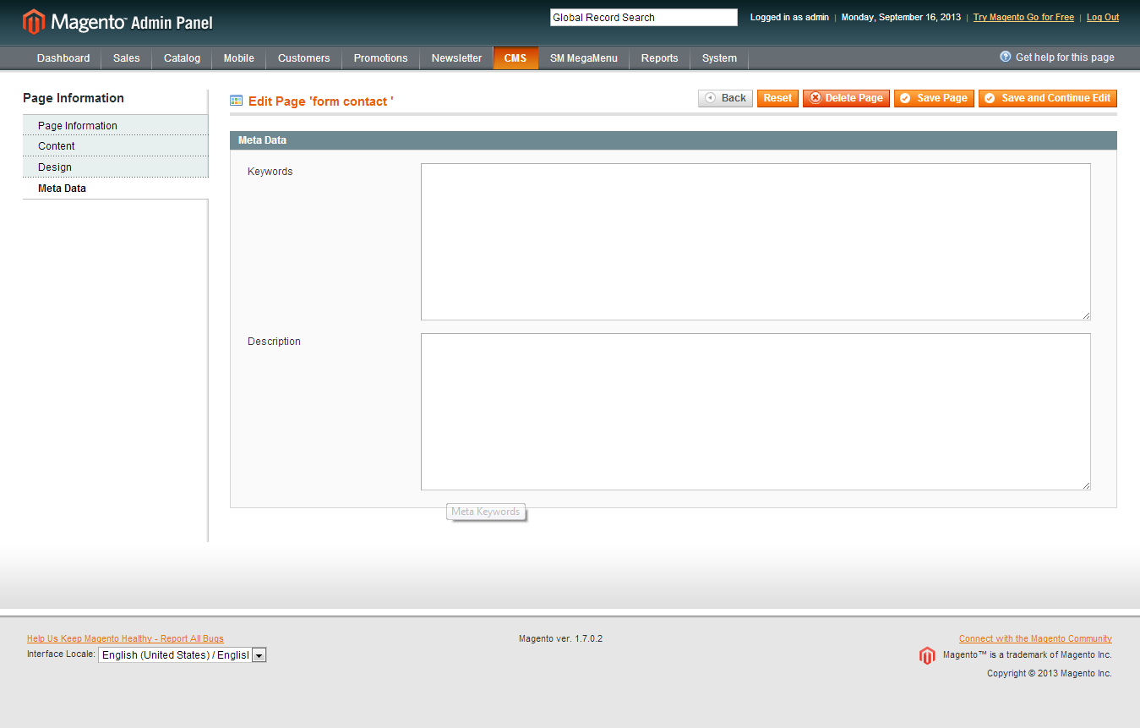1140x728 pixels.
Task: Click the Global Record Search field
Action: click(x=644, y=17)
